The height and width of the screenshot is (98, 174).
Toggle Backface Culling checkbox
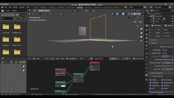[x=172, y=47]
